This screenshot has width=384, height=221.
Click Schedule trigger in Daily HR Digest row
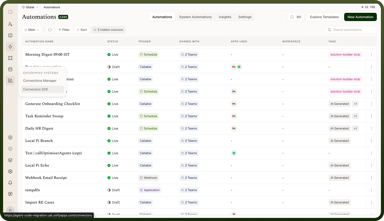149,129
